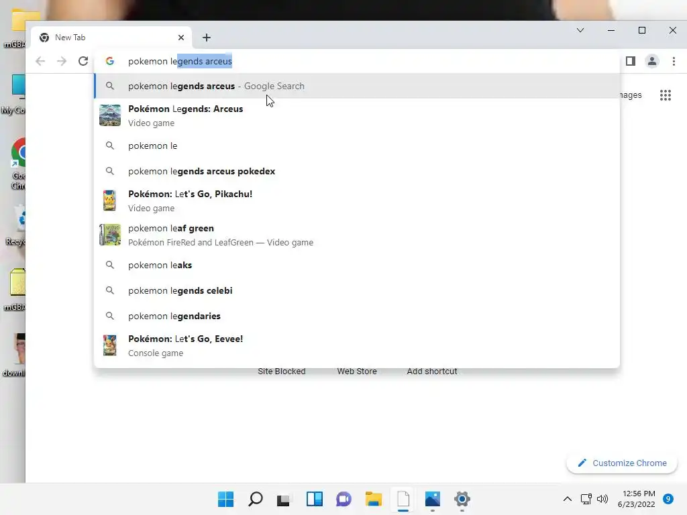Click the Customize Chrome button
This screenshot has height=515, width=687.
pos(622,463)
